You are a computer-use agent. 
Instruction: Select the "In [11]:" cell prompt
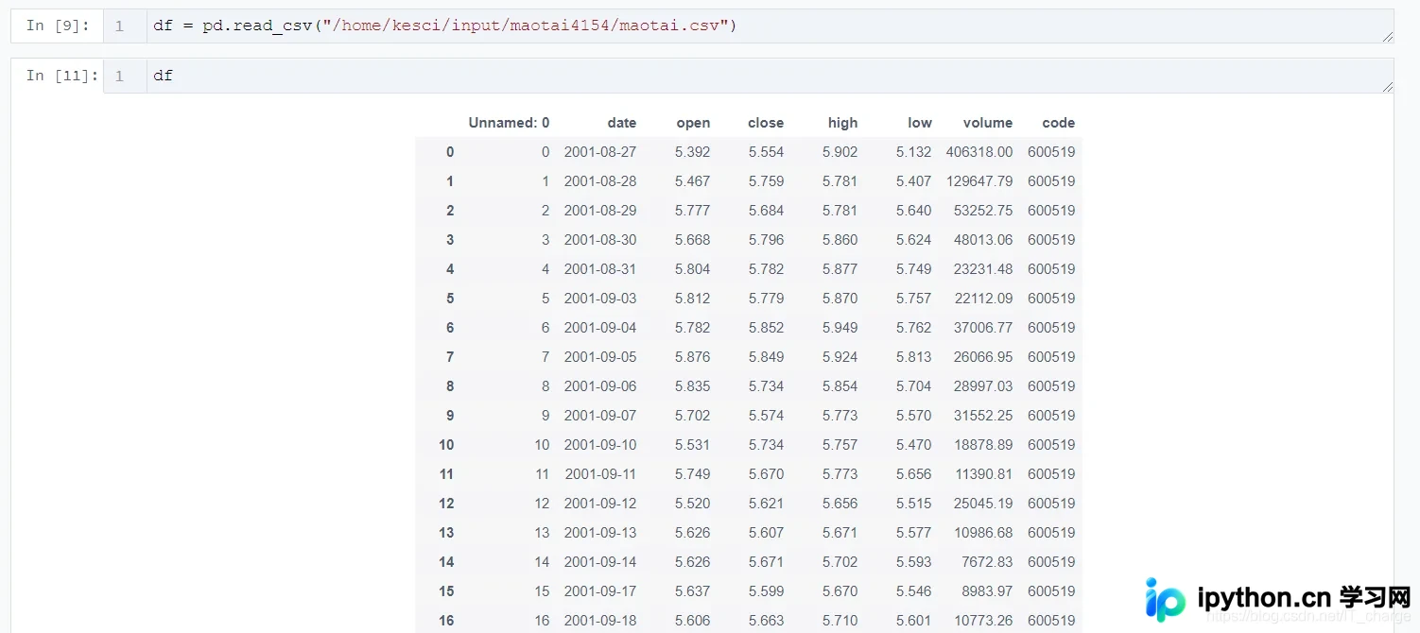pyautogui.click(x=61, y=76)
